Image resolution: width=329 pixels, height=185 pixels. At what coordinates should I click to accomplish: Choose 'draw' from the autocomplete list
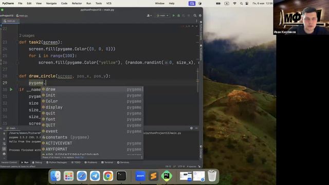92,89
